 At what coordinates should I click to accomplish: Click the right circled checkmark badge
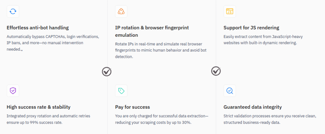click(x=216, y=71)
